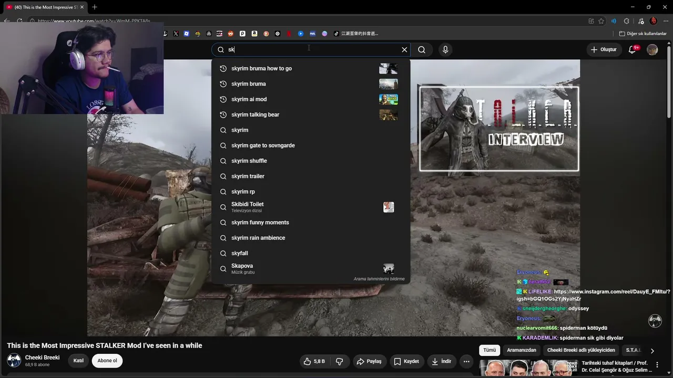The image size is (673, 378).
Task: Click the Skibidi Toilet suggestion thumbnail
Action: pyautogui.click(x=389, y=207)
